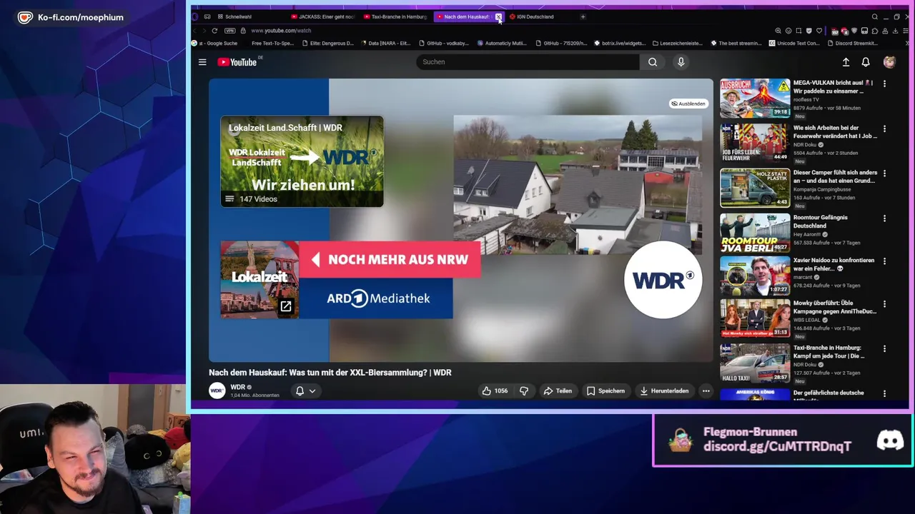This screenshot has height=514, width=915.
Task: Go to YouTube home via logo
Action: tap(237, 62)
